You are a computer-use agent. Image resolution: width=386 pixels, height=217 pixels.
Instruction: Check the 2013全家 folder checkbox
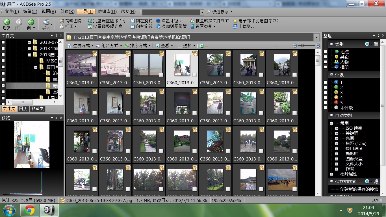(x=3, y=48)
